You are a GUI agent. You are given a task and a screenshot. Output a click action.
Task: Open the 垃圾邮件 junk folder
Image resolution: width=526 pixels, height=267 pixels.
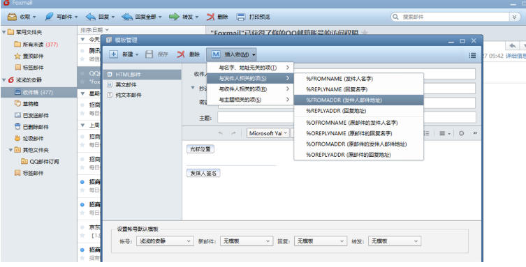(29, 138)
